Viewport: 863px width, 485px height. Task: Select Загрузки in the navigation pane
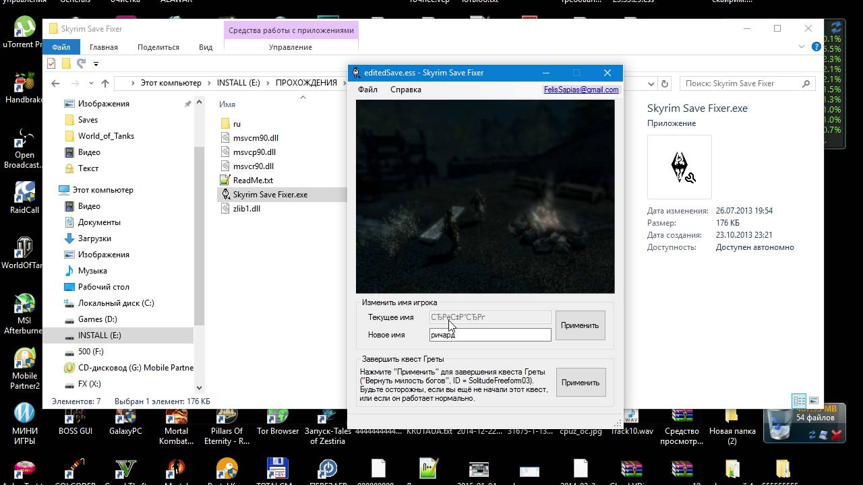pos(94,238)
